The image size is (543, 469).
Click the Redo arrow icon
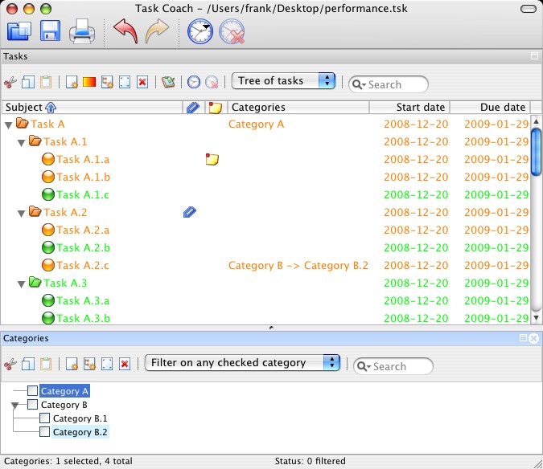coord(158,32)
